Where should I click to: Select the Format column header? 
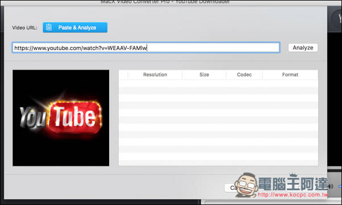coord(290,75)
